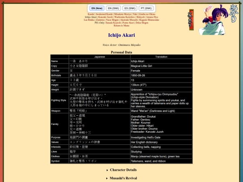Open the Genbu no Okina link
Screen dimensions: 243x182
point(147,14)
